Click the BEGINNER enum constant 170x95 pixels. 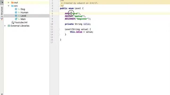[x=70, y=19]
